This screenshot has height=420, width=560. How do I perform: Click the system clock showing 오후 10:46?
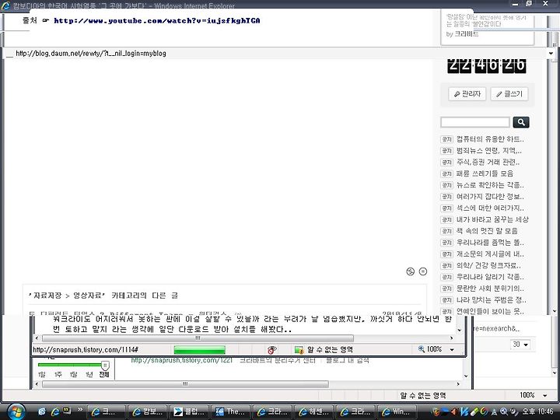pyautogui.click(x=538, y=411)
